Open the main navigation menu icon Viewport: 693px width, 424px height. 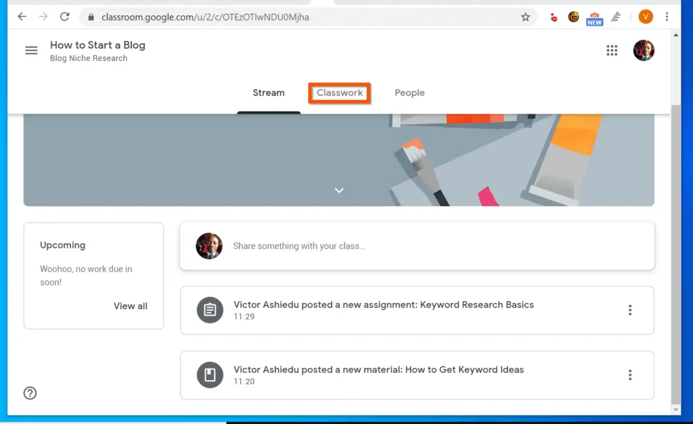pos(30,50)
